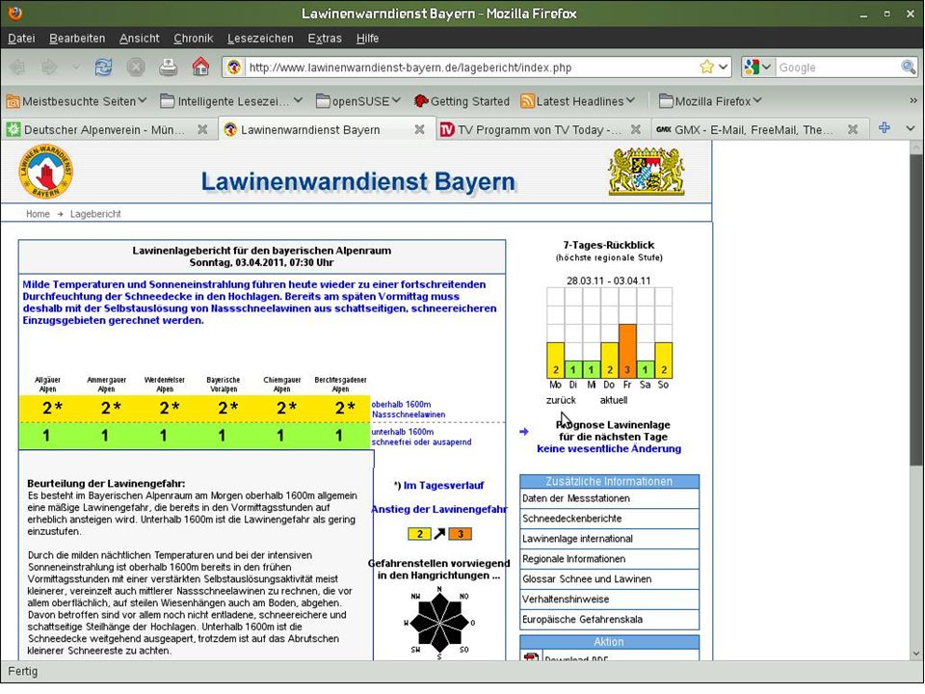The image size is (925, 694).
Task: Click the Bavarian coat of arms
Action: pyautogui.click(x=647, y=172)
